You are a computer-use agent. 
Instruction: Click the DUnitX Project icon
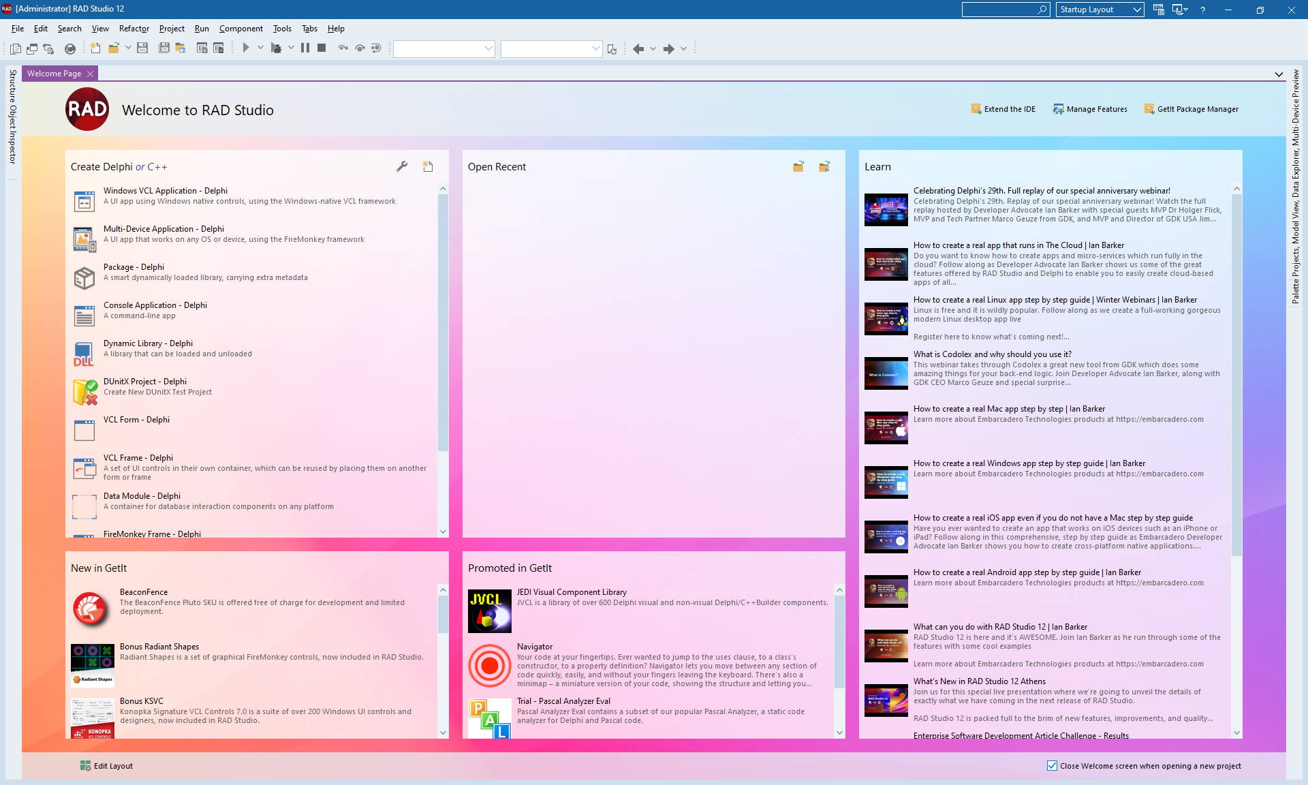tap(86, 392)
